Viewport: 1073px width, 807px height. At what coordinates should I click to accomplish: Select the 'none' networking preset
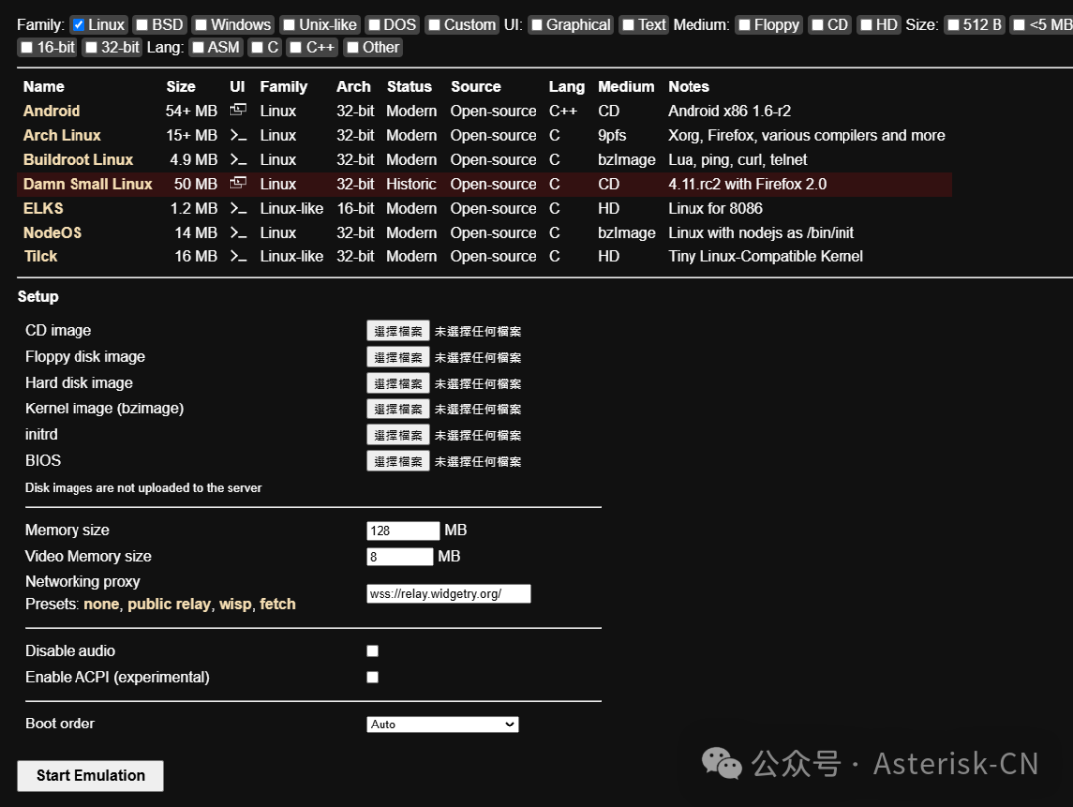[x=101, y=604]
